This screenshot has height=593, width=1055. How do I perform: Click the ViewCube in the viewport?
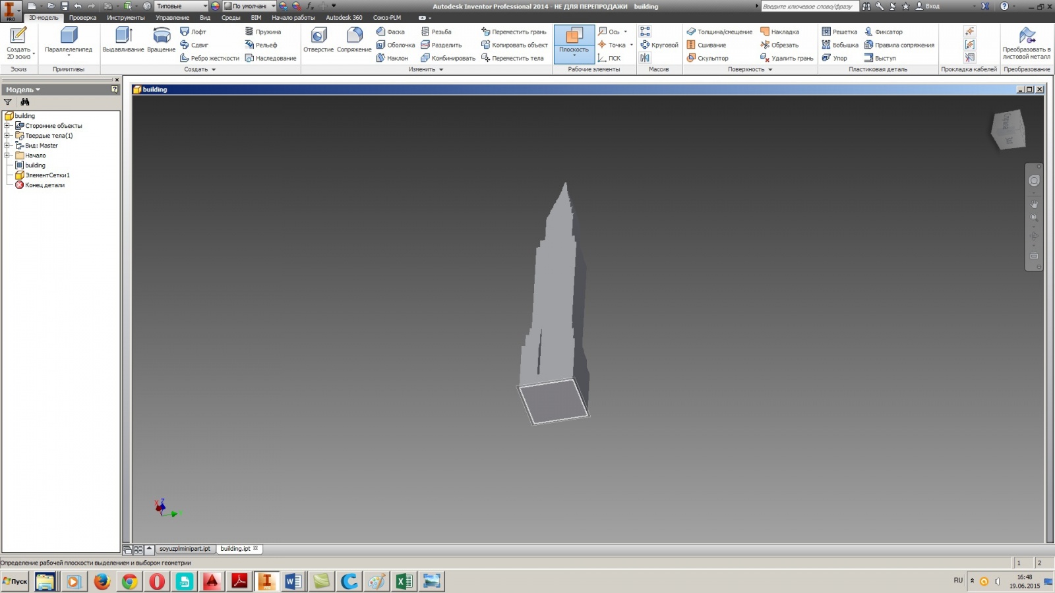pos(1008,129)
